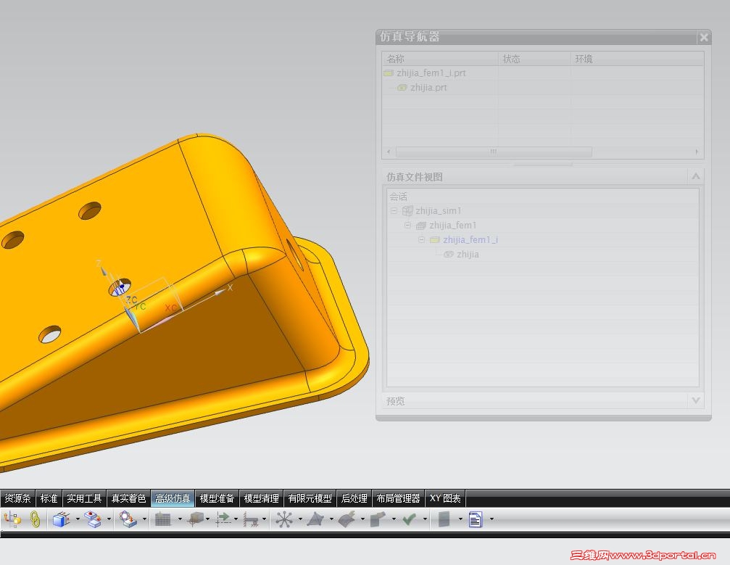Collapse the 仿真文件视图 section
Viewport: 730px width, 565px height.
click(x=695, y=176)
